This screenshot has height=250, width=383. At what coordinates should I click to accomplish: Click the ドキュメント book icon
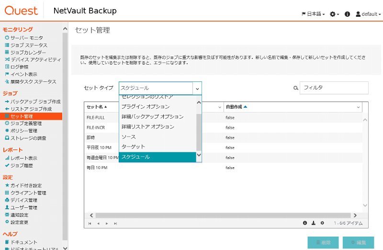pyautogui.click(x=7, y=242)
